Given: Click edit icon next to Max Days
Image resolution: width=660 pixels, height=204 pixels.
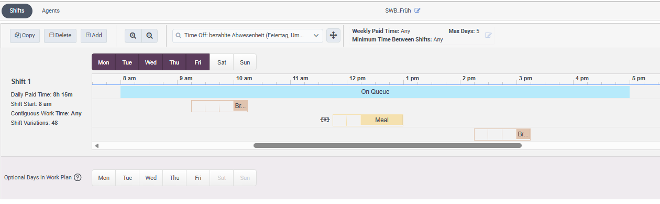Looking at the screenshot, I should [x=488, y=35].
